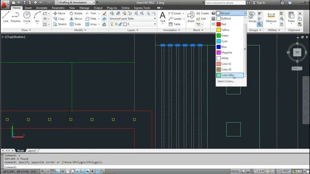Choose Color 101 in list
Image resolution: width=310 pixels, height=174 pixels.
tap(230, 75)
